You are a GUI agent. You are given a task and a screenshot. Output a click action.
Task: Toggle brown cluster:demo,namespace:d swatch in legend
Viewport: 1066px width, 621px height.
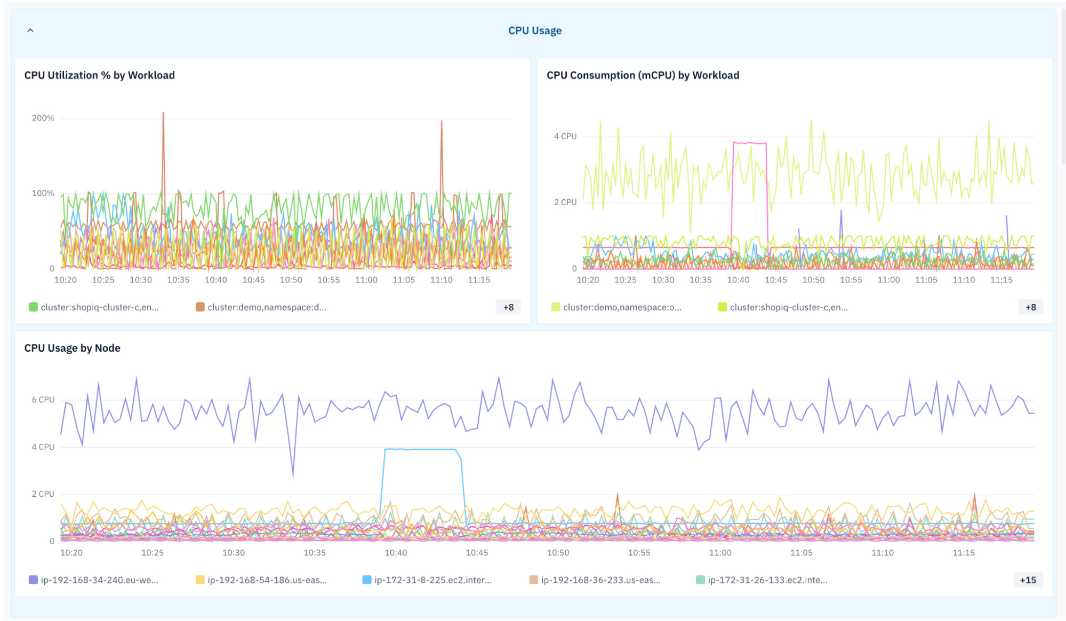(x=200, y=307)
